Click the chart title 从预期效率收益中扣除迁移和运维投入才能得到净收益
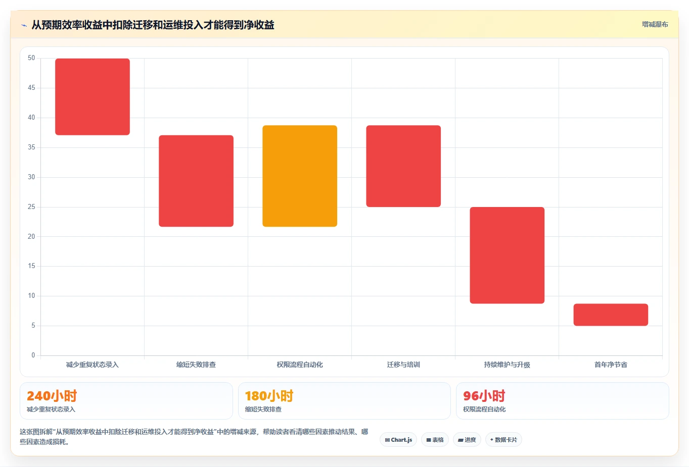This screenshot has width=689, height=467. [x=153, y=25]
